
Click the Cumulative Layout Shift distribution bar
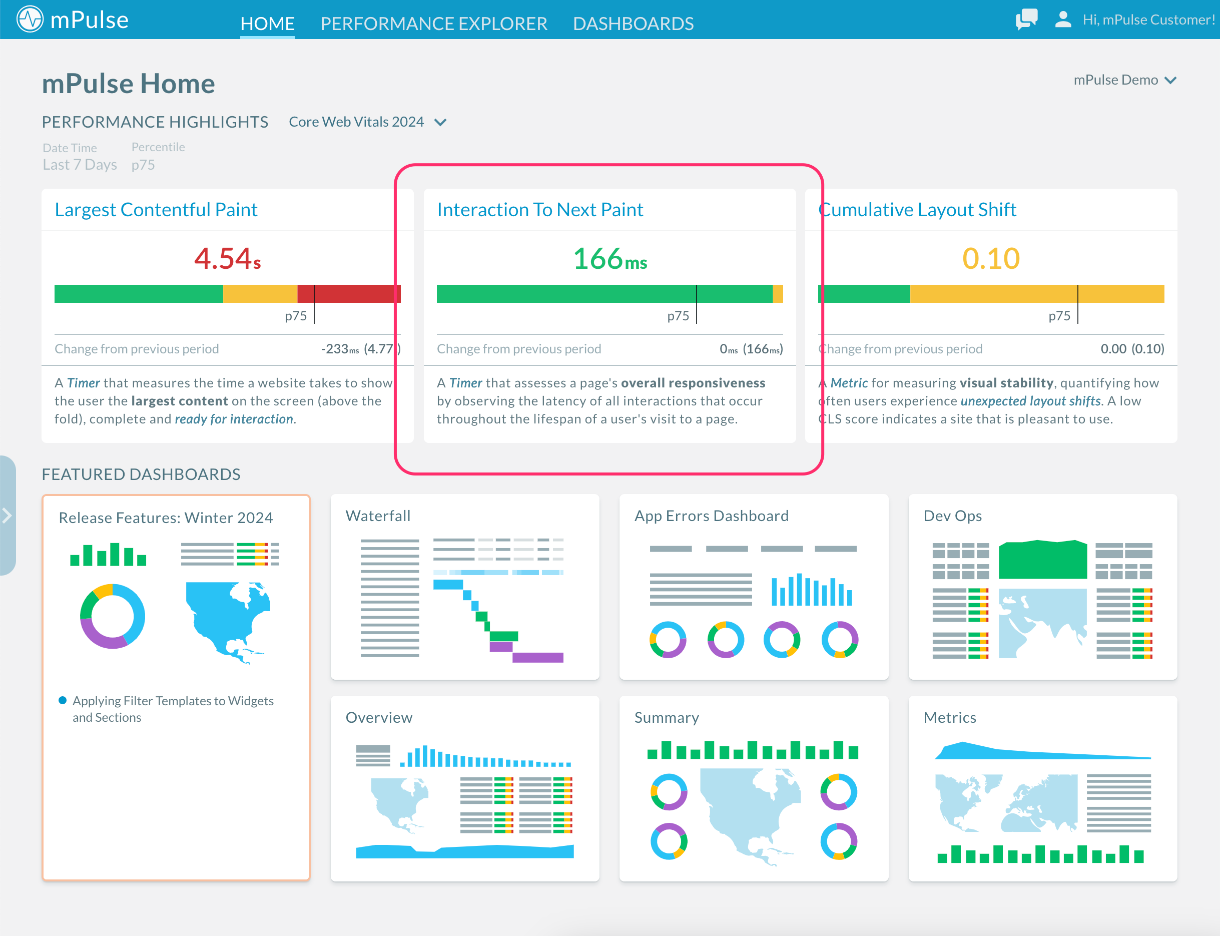point(991,294)
